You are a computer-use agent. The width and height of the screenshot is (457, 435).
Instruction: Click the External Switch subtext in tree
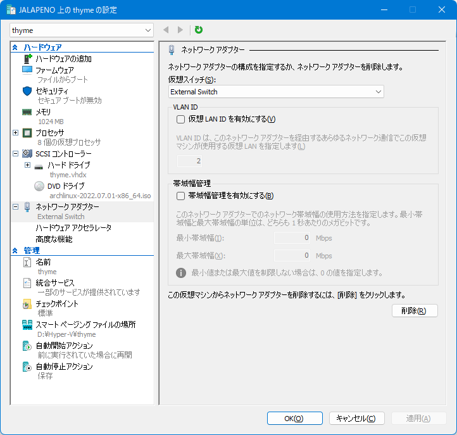click(x=61, y=217)
